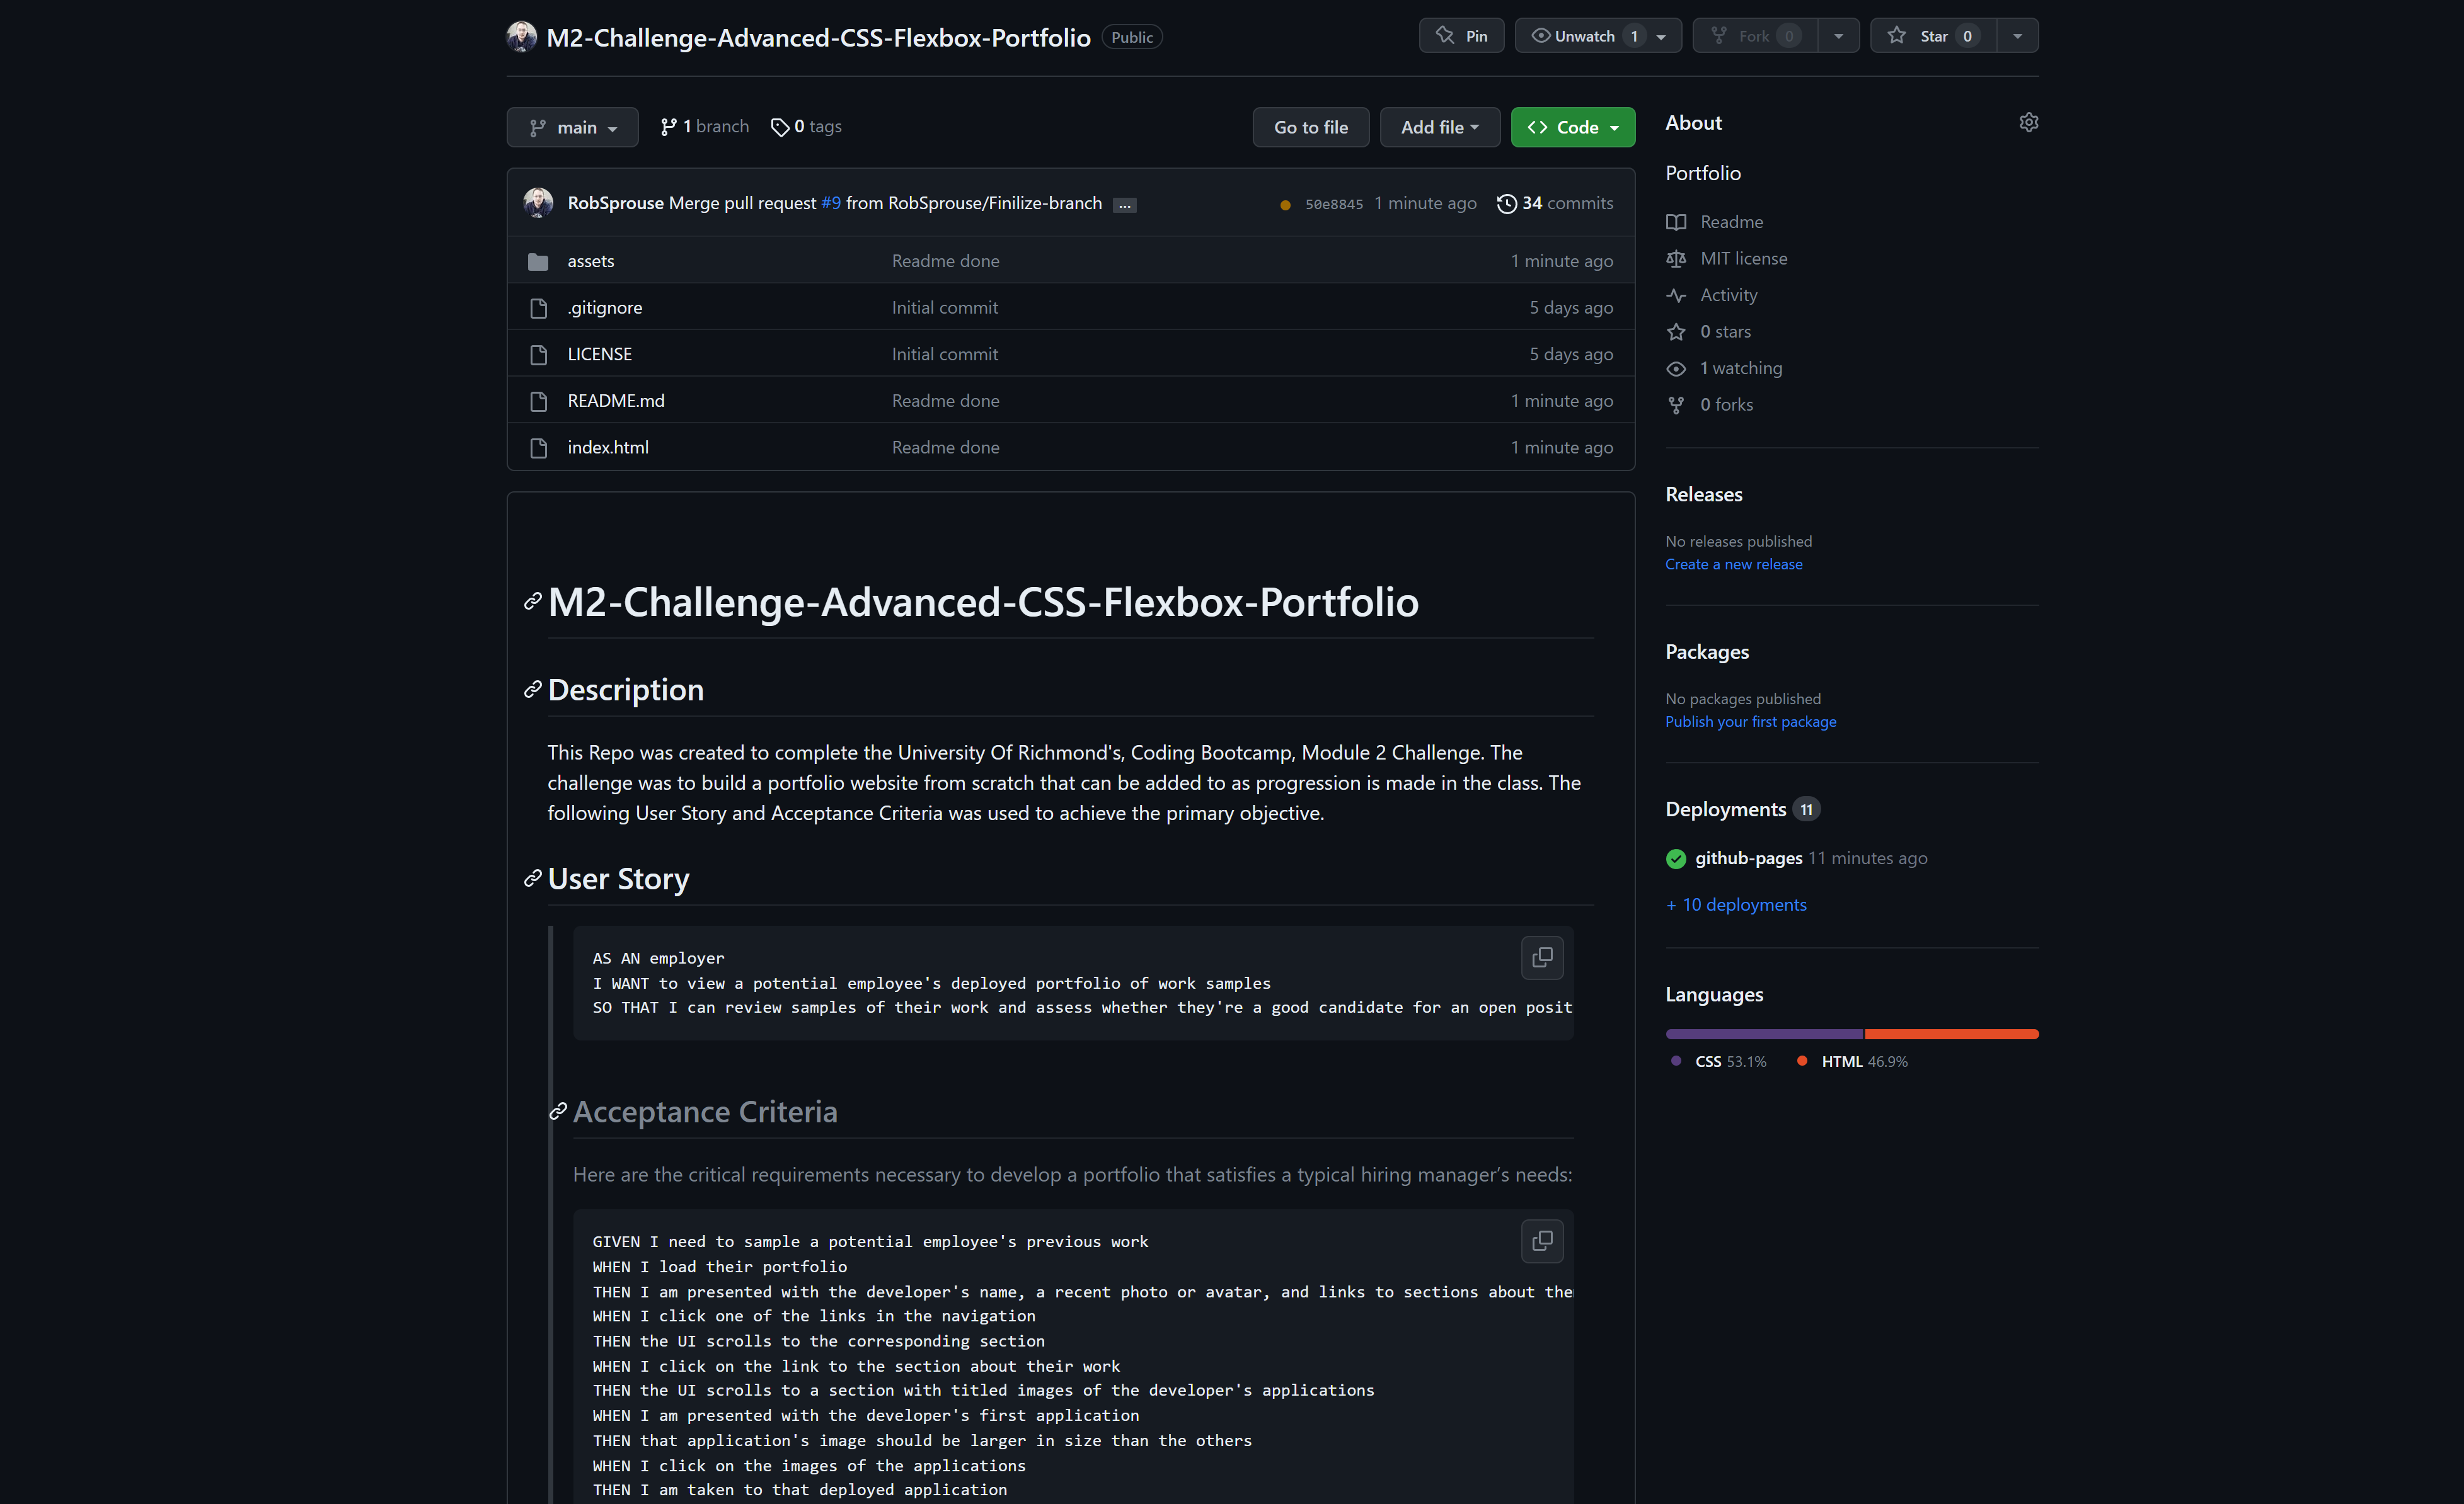Image resolution: width=2464 pixels, height=1504 pixels.
Task: View the 34 commits history
Action: pyautogui.click(x=1555, y=203)
